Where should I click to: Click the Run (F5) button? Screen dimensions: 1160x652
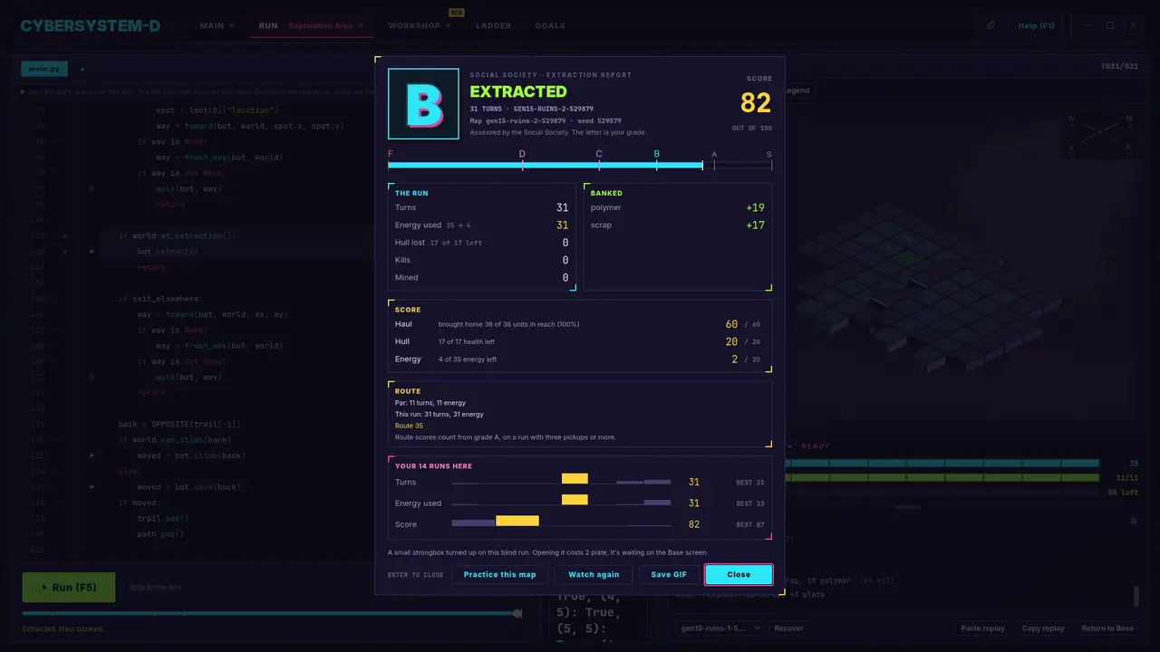coord(69,587)
